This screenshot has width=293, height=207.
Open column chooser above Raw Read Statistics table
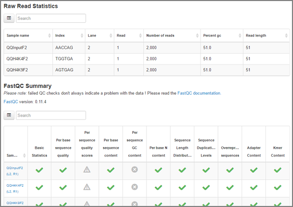9,18
